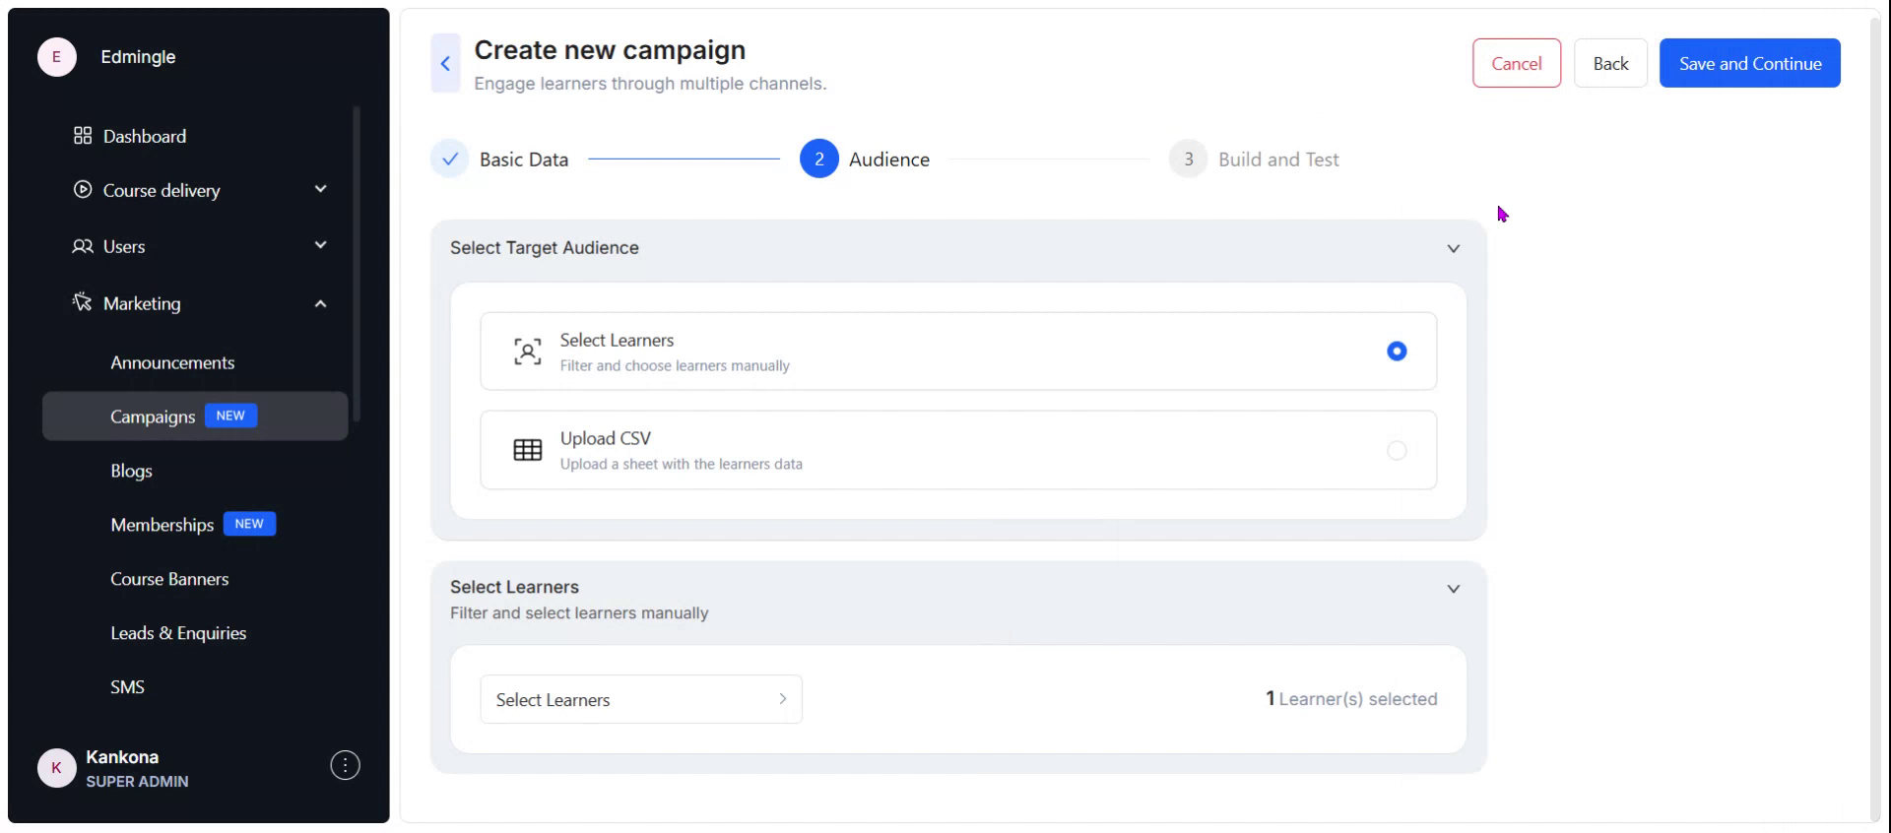Screen dimensions: 1891x833
Task: Click Save and Continue
Action: 1749,63
